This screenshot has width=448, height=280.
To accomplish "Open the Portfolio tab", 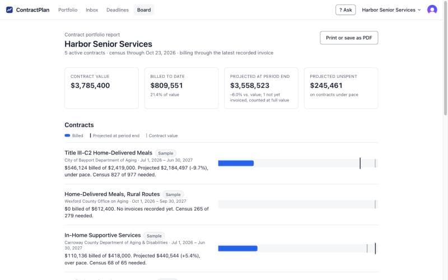I will click(x=68, y=10).
